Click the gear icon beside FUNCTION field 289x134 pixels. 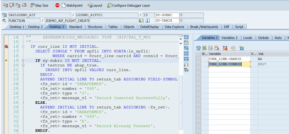pyautogui.click(x=4, y=21)
